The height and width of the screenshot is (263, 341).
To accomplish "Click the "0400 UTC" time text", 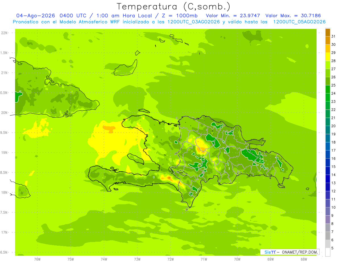I will point(73,16).
